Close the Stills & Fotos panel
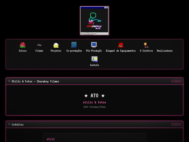This screenshot has height=142, width=189. [180, 81]
